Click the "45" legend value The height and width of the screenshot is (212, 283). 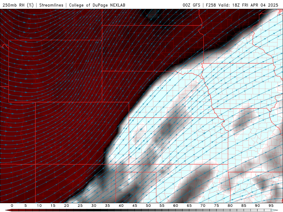point(135,206)
